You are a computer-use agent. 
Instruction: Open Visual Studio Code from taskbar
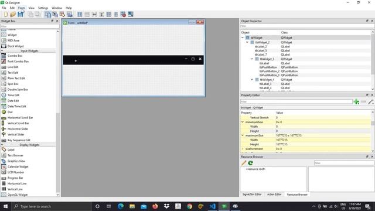212,206
